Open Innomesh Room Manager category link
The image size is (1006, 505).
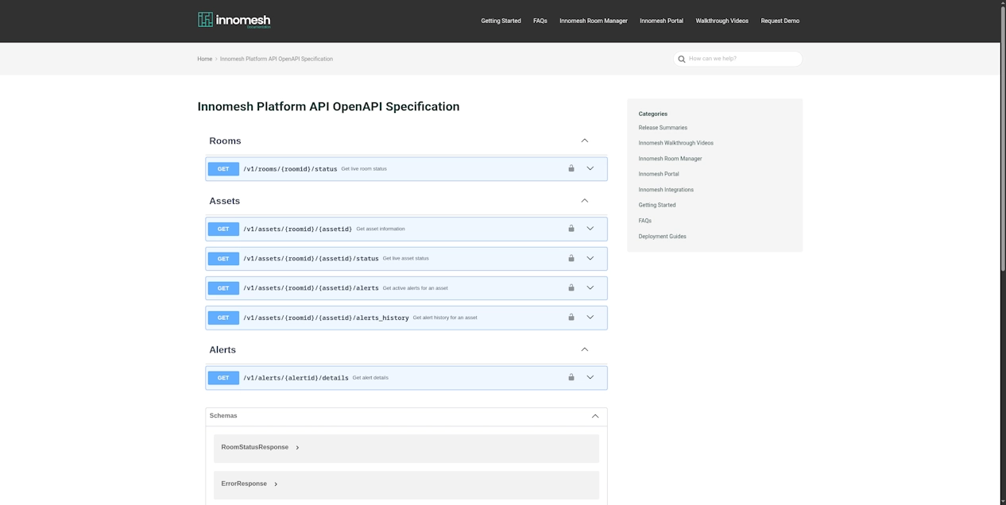670,159
